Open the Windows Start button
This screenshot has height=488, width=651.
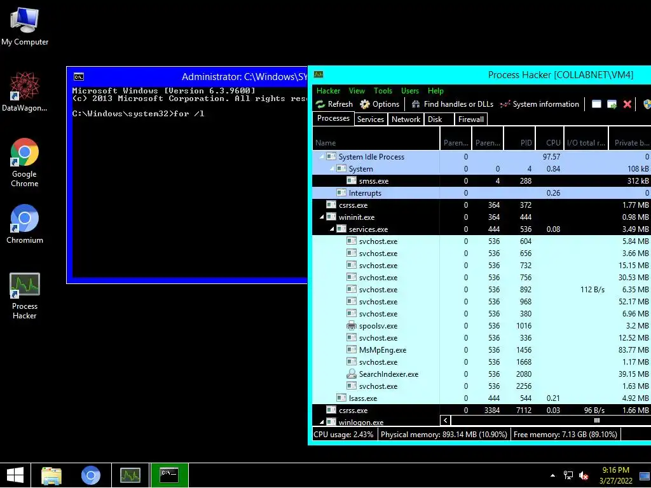(x=15, y=475)
